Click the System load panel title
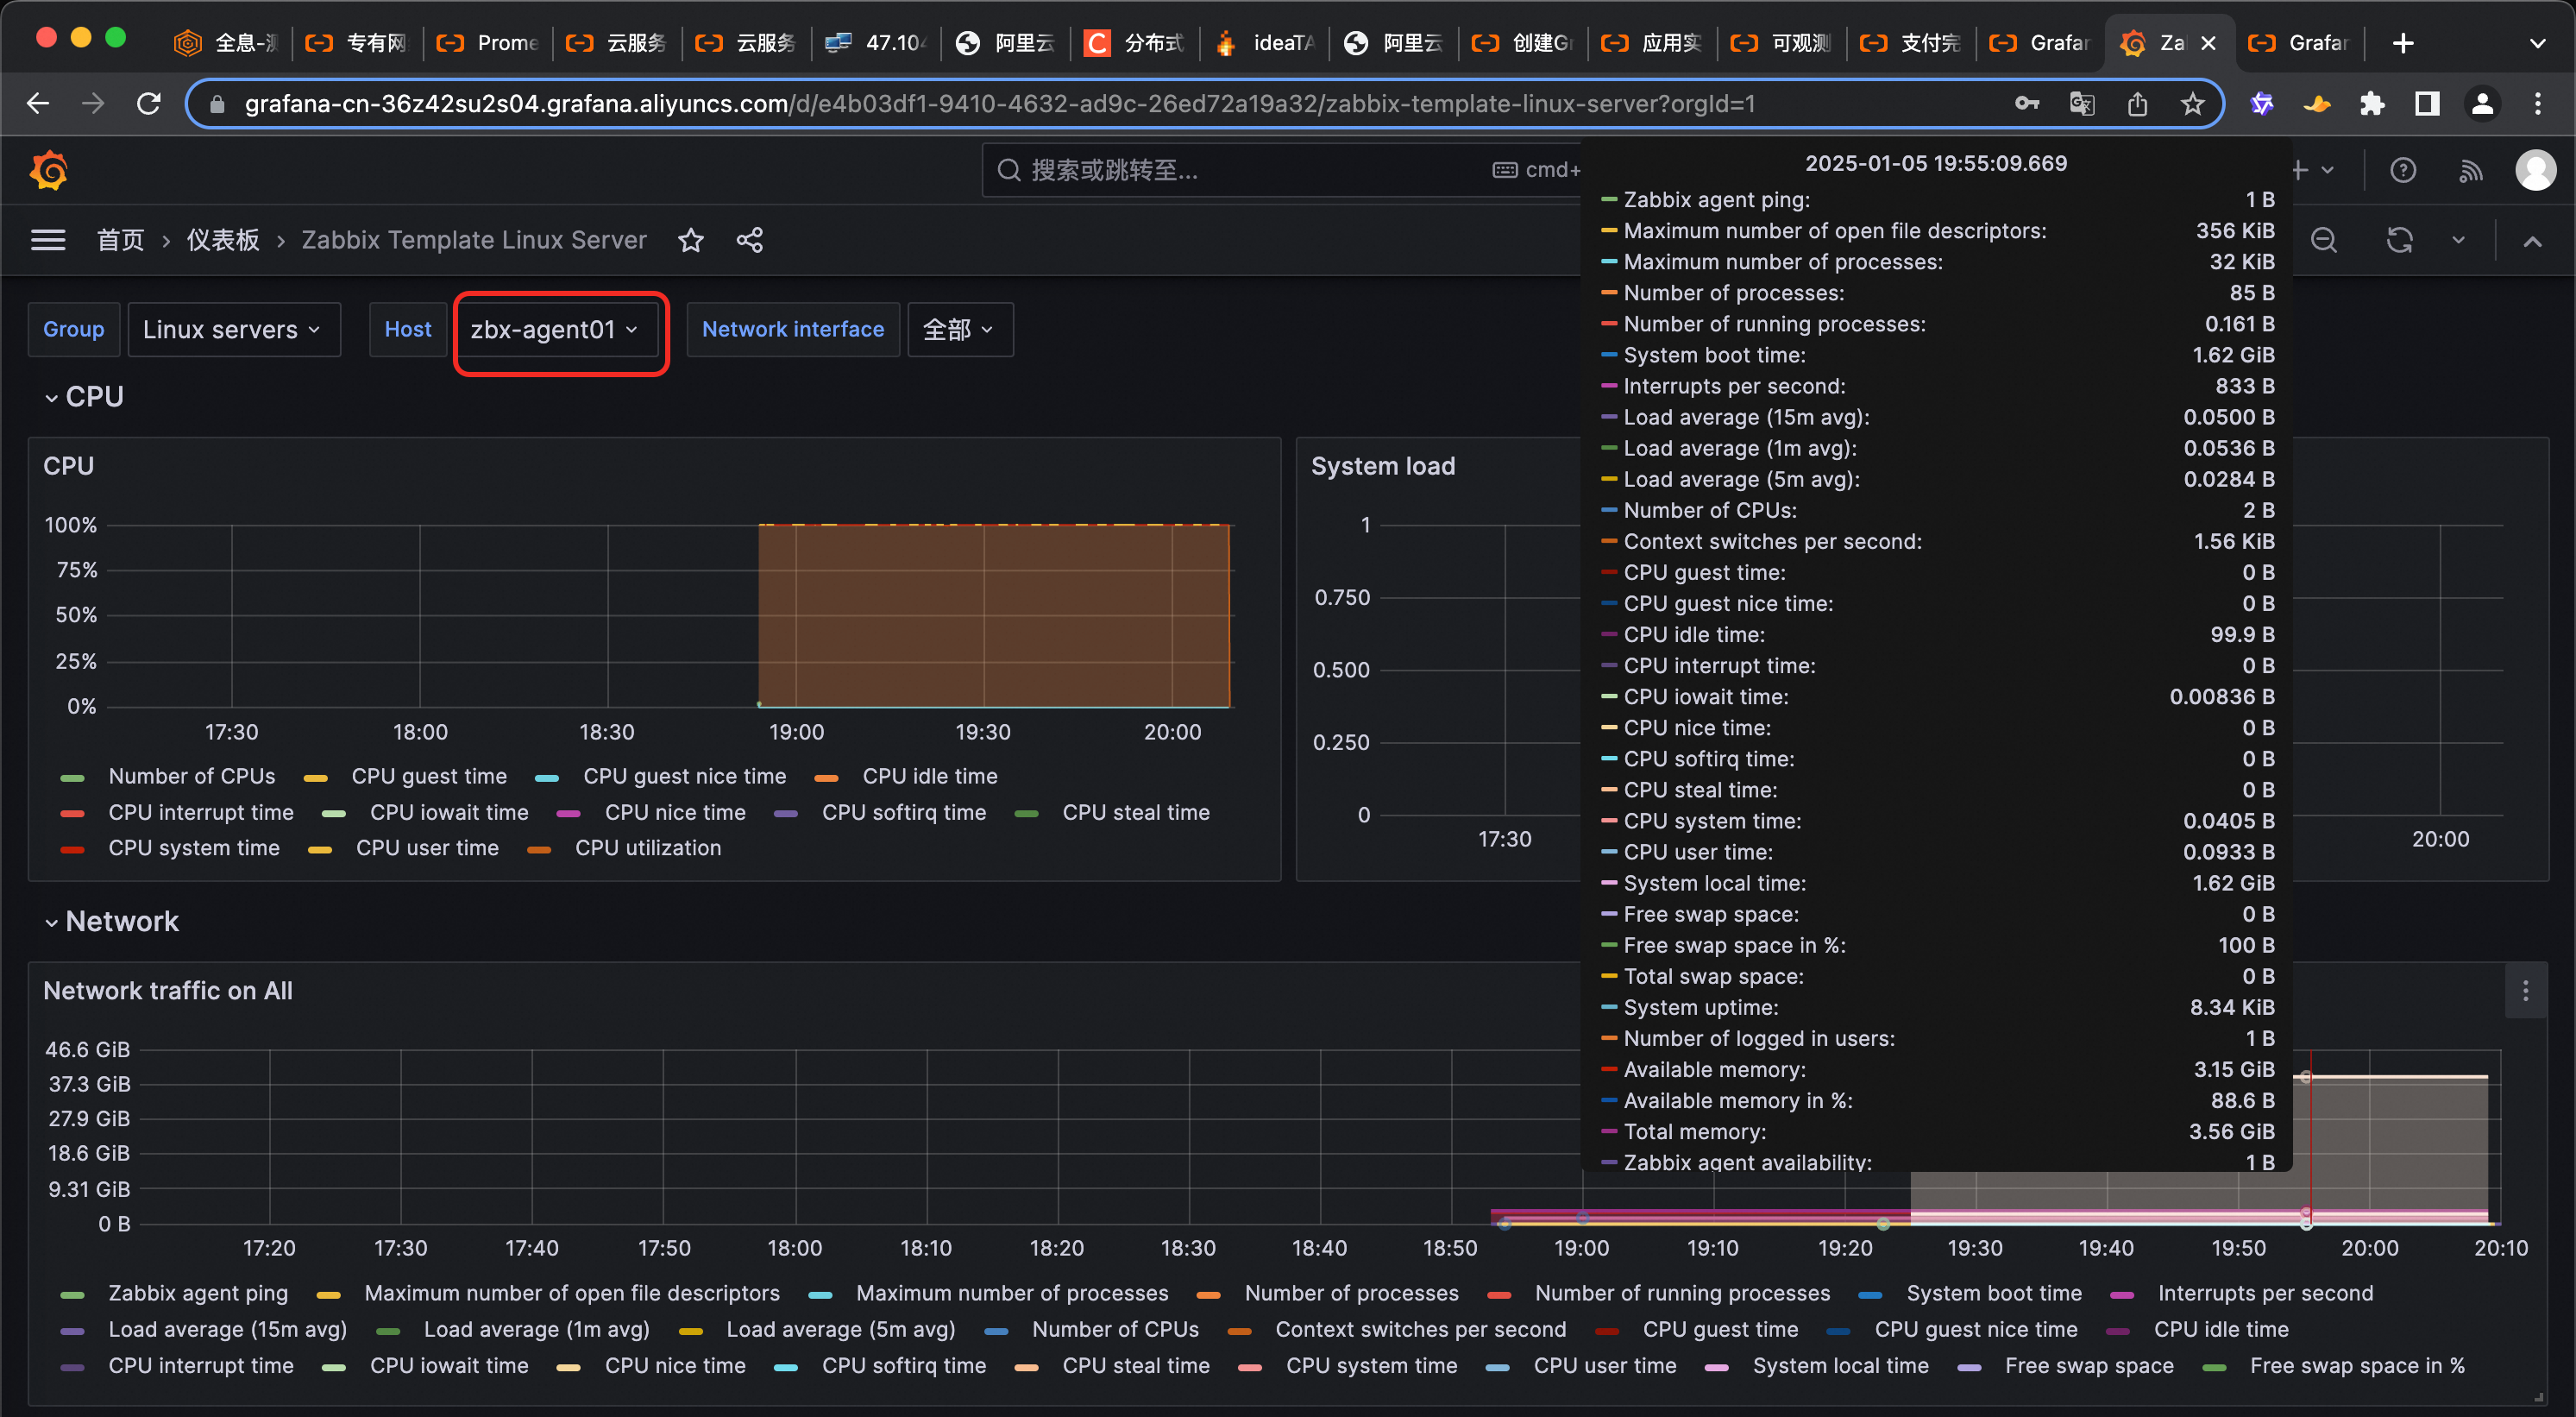The height and width of the screenshot is (1417, 2576). tap(1383, 466)
